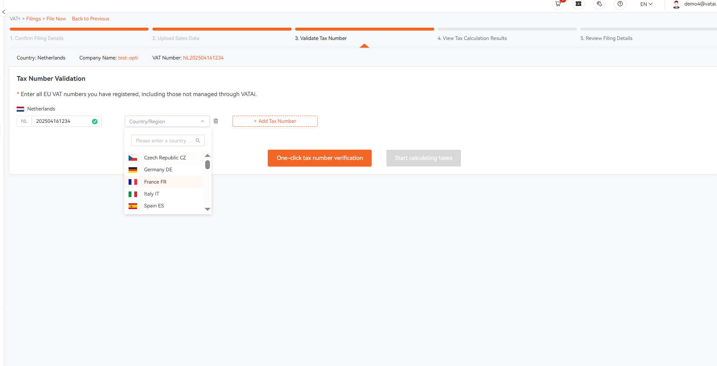The width and height of the screenshot is (717, 366).
Task: Open the wrench tools icon
Action: (x=599, y=4)
